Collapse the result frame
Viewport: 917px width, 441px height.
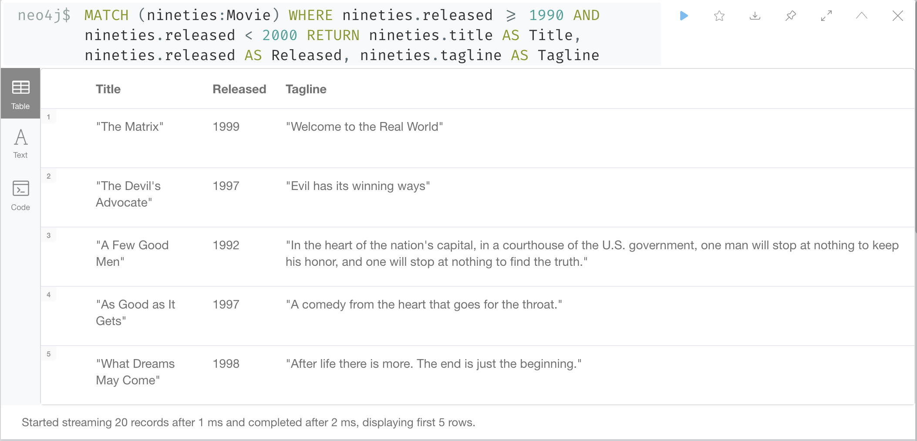click(x=862, y=16)
